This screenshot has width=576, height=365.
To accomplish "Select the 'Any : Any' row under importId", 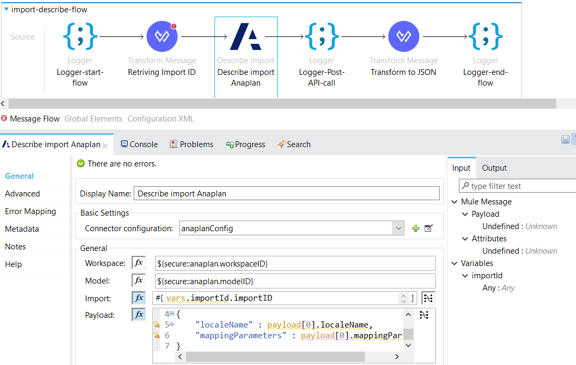I will (498, 288).
